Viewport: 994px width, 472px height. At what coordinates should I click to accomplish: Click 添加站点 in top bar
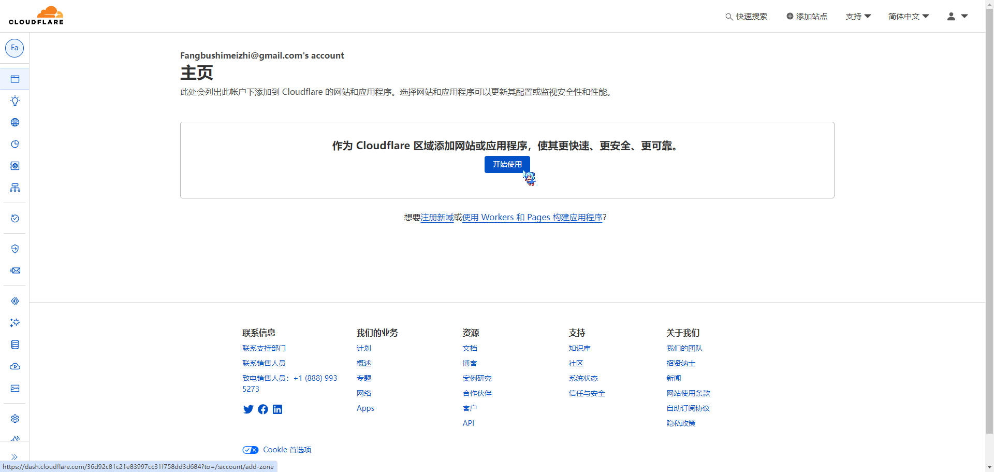(x=807, y=17)
